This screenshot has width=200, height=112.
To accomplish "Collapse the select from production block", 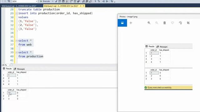I will [x=17, y=53].
